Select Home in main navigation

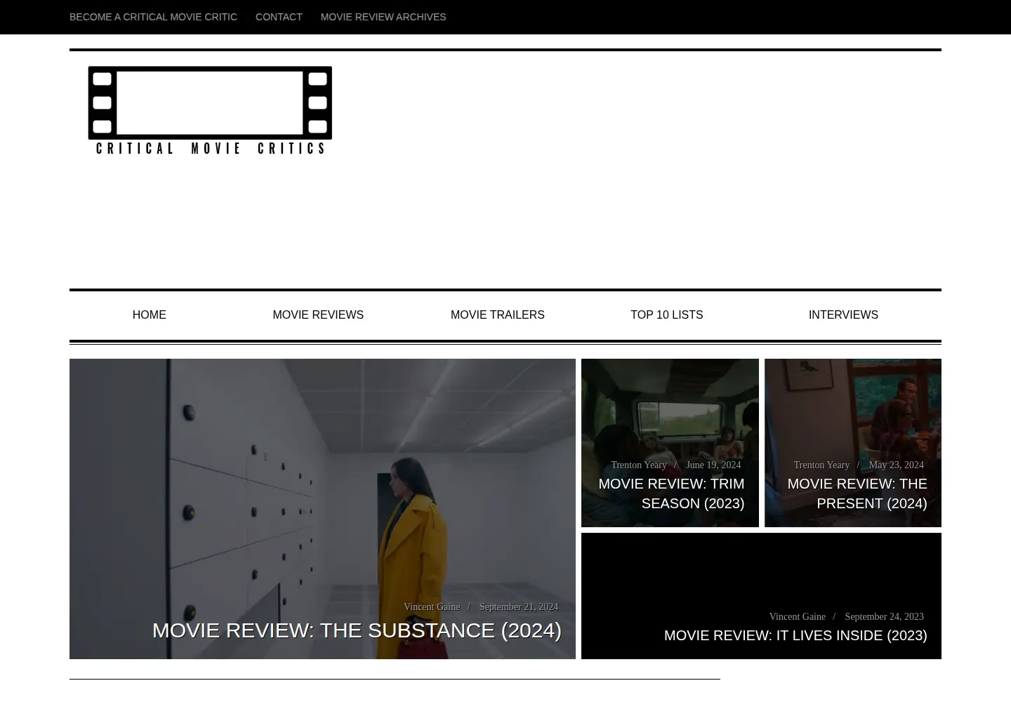point(150,315)
